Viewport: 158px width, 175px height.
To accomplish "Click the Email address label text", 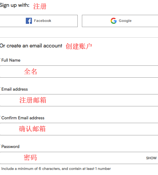I will [15, 89].
